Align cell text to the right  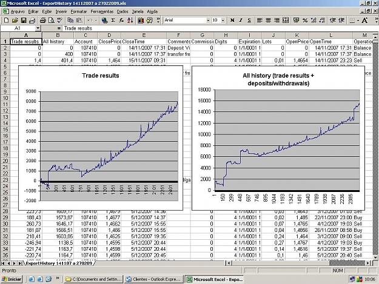click(x=277, y=20)
